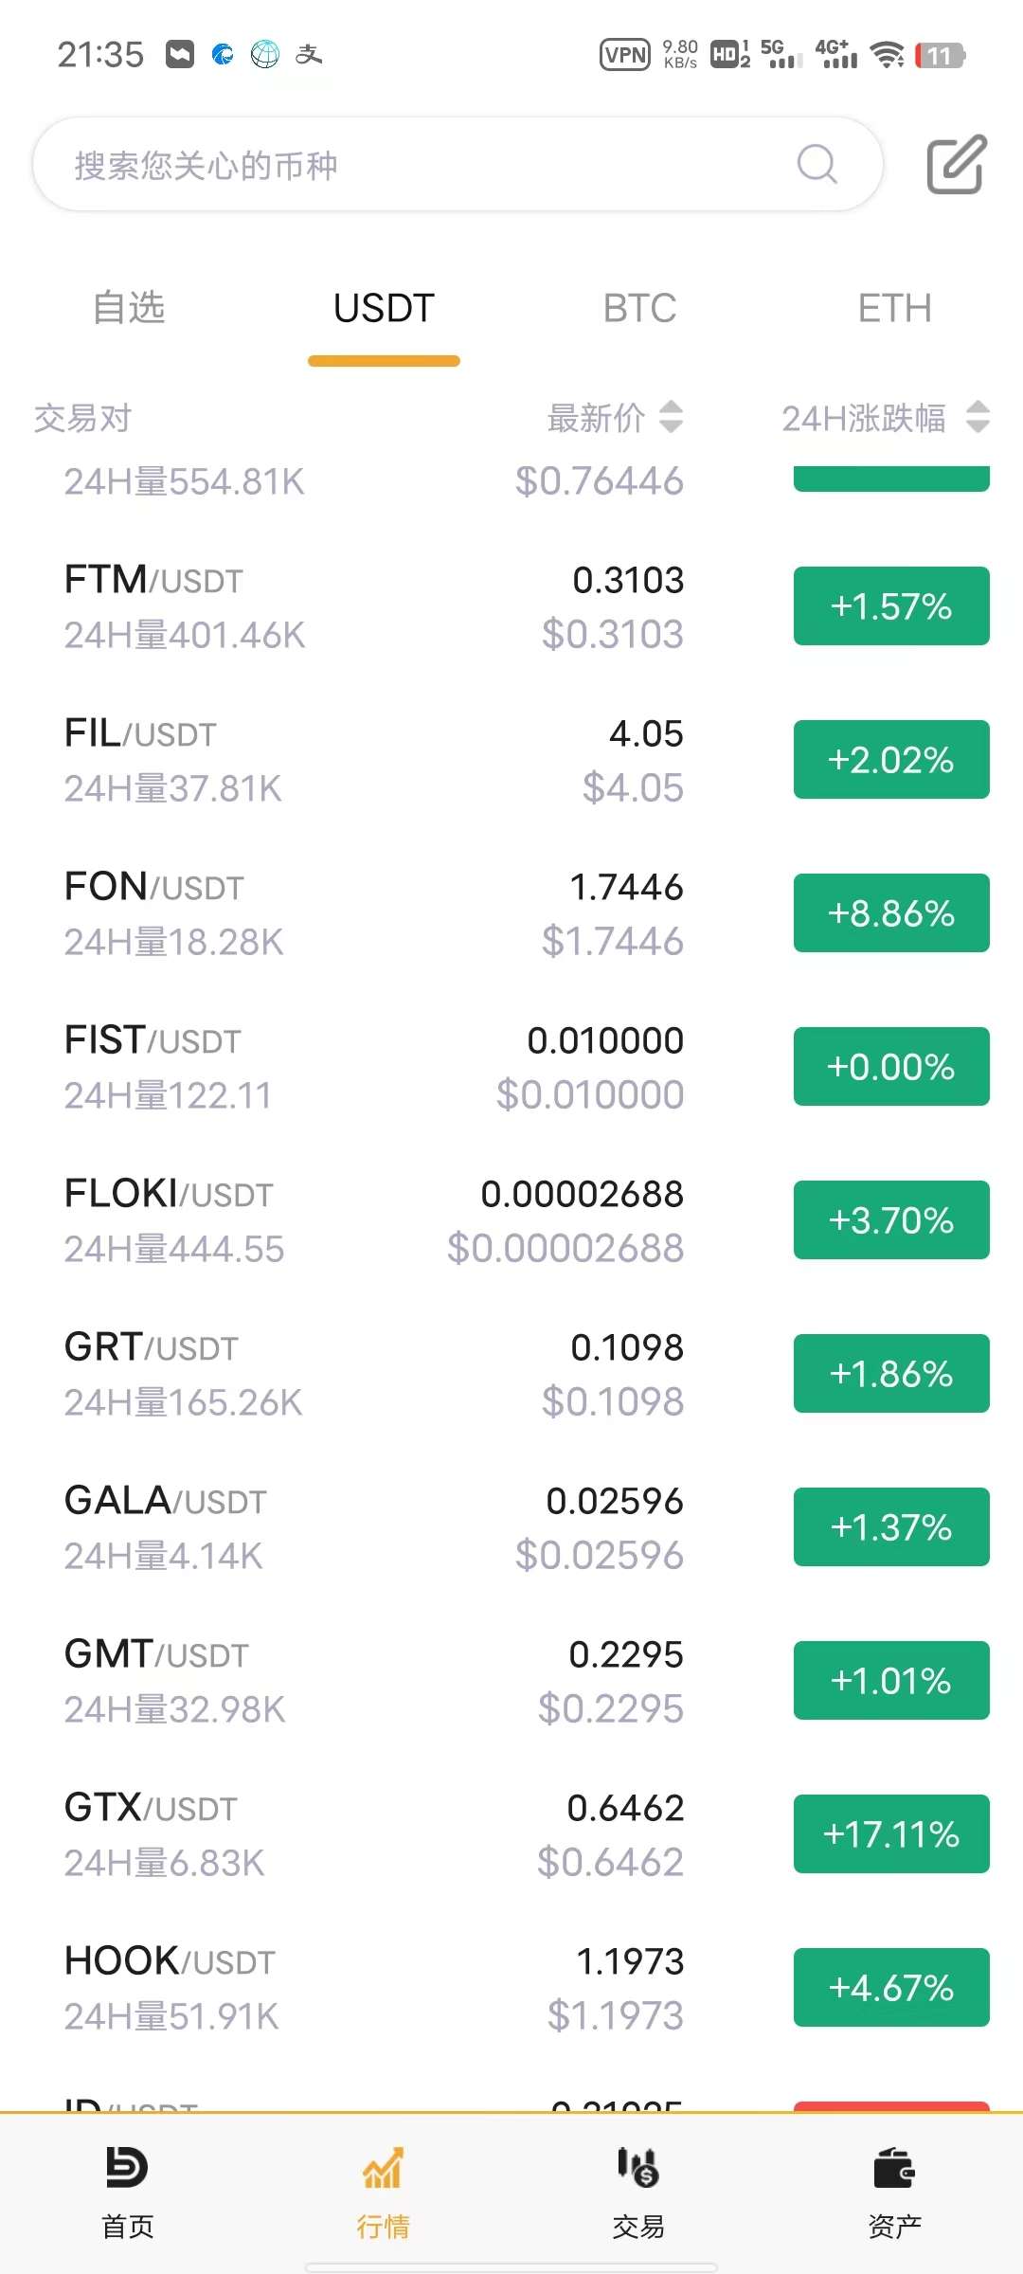Image resolution: width=1023 pixels, height=2274 pixels.
Task: Tap the VPN status icon
Action: 625,55
